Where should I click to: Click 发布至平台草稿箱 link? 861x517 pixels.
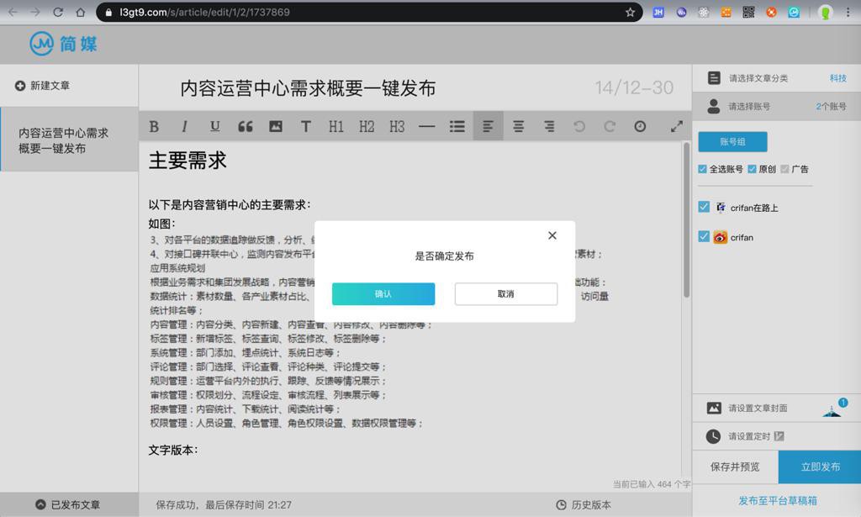point(778,500)
